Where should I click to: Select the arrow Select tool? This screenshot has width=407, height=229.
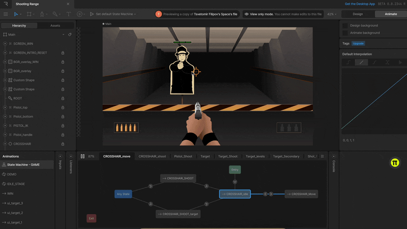[16, 14]
